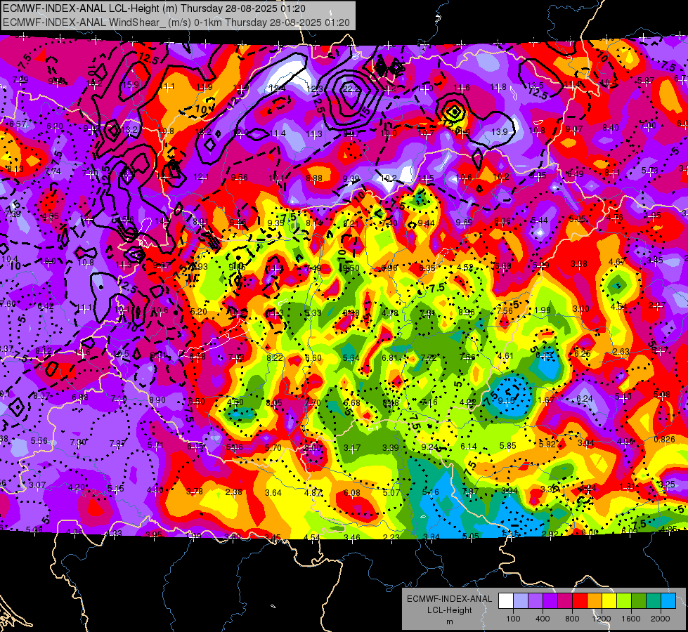The height and width of the screenshot is (632, 688).
Task: Click the 2000 legend scale label
Action: pyautogui.click(x=661, y=619)
